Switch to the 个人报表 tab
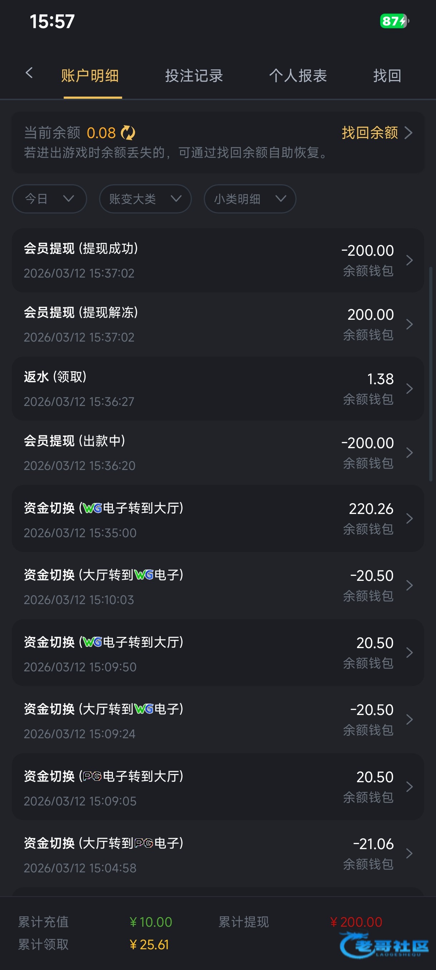The image size is (436, 970). (x=298, y=76)
